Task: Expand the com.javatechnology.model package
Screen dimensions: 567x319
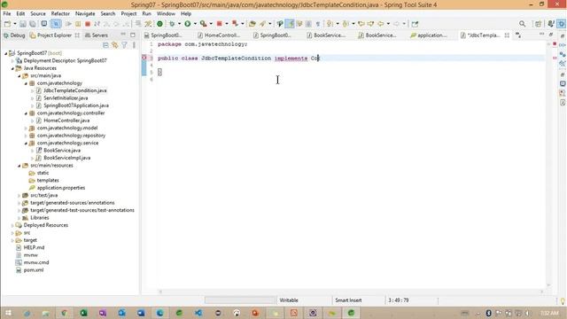Action: 26,128
